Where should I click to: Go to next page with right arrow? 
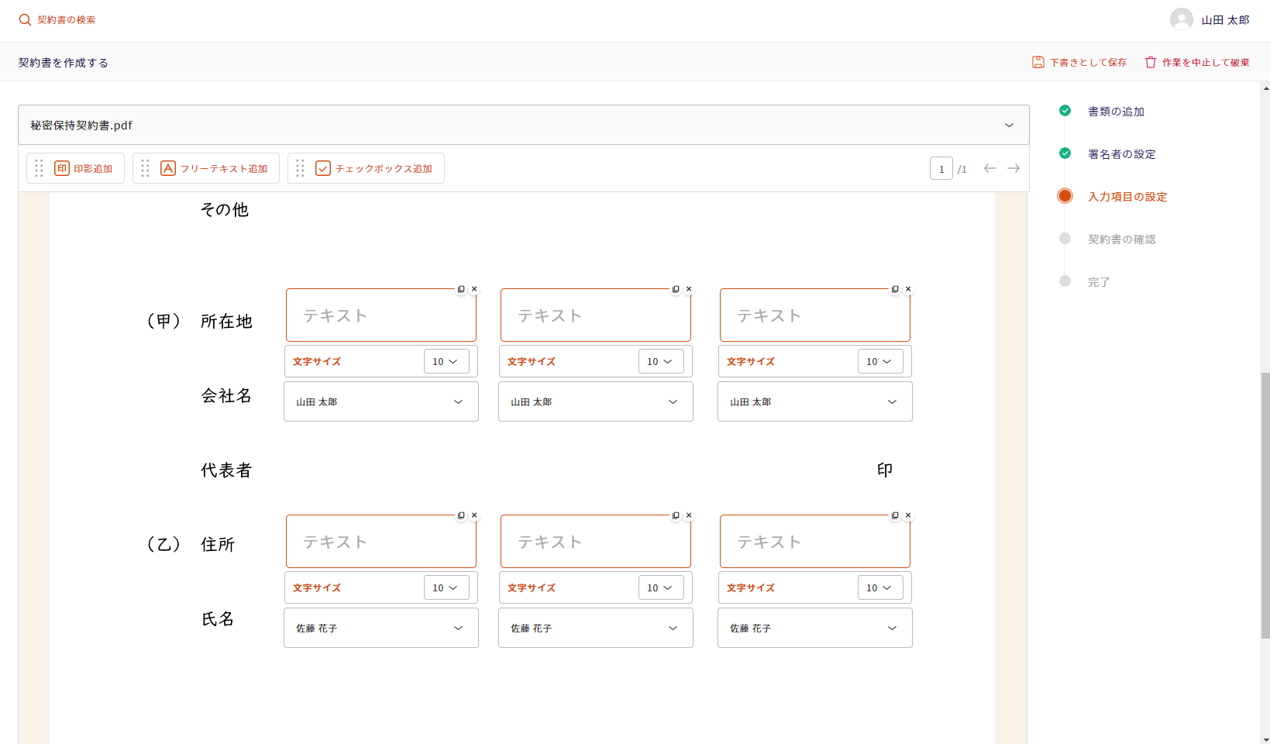tap(1014, 168)
